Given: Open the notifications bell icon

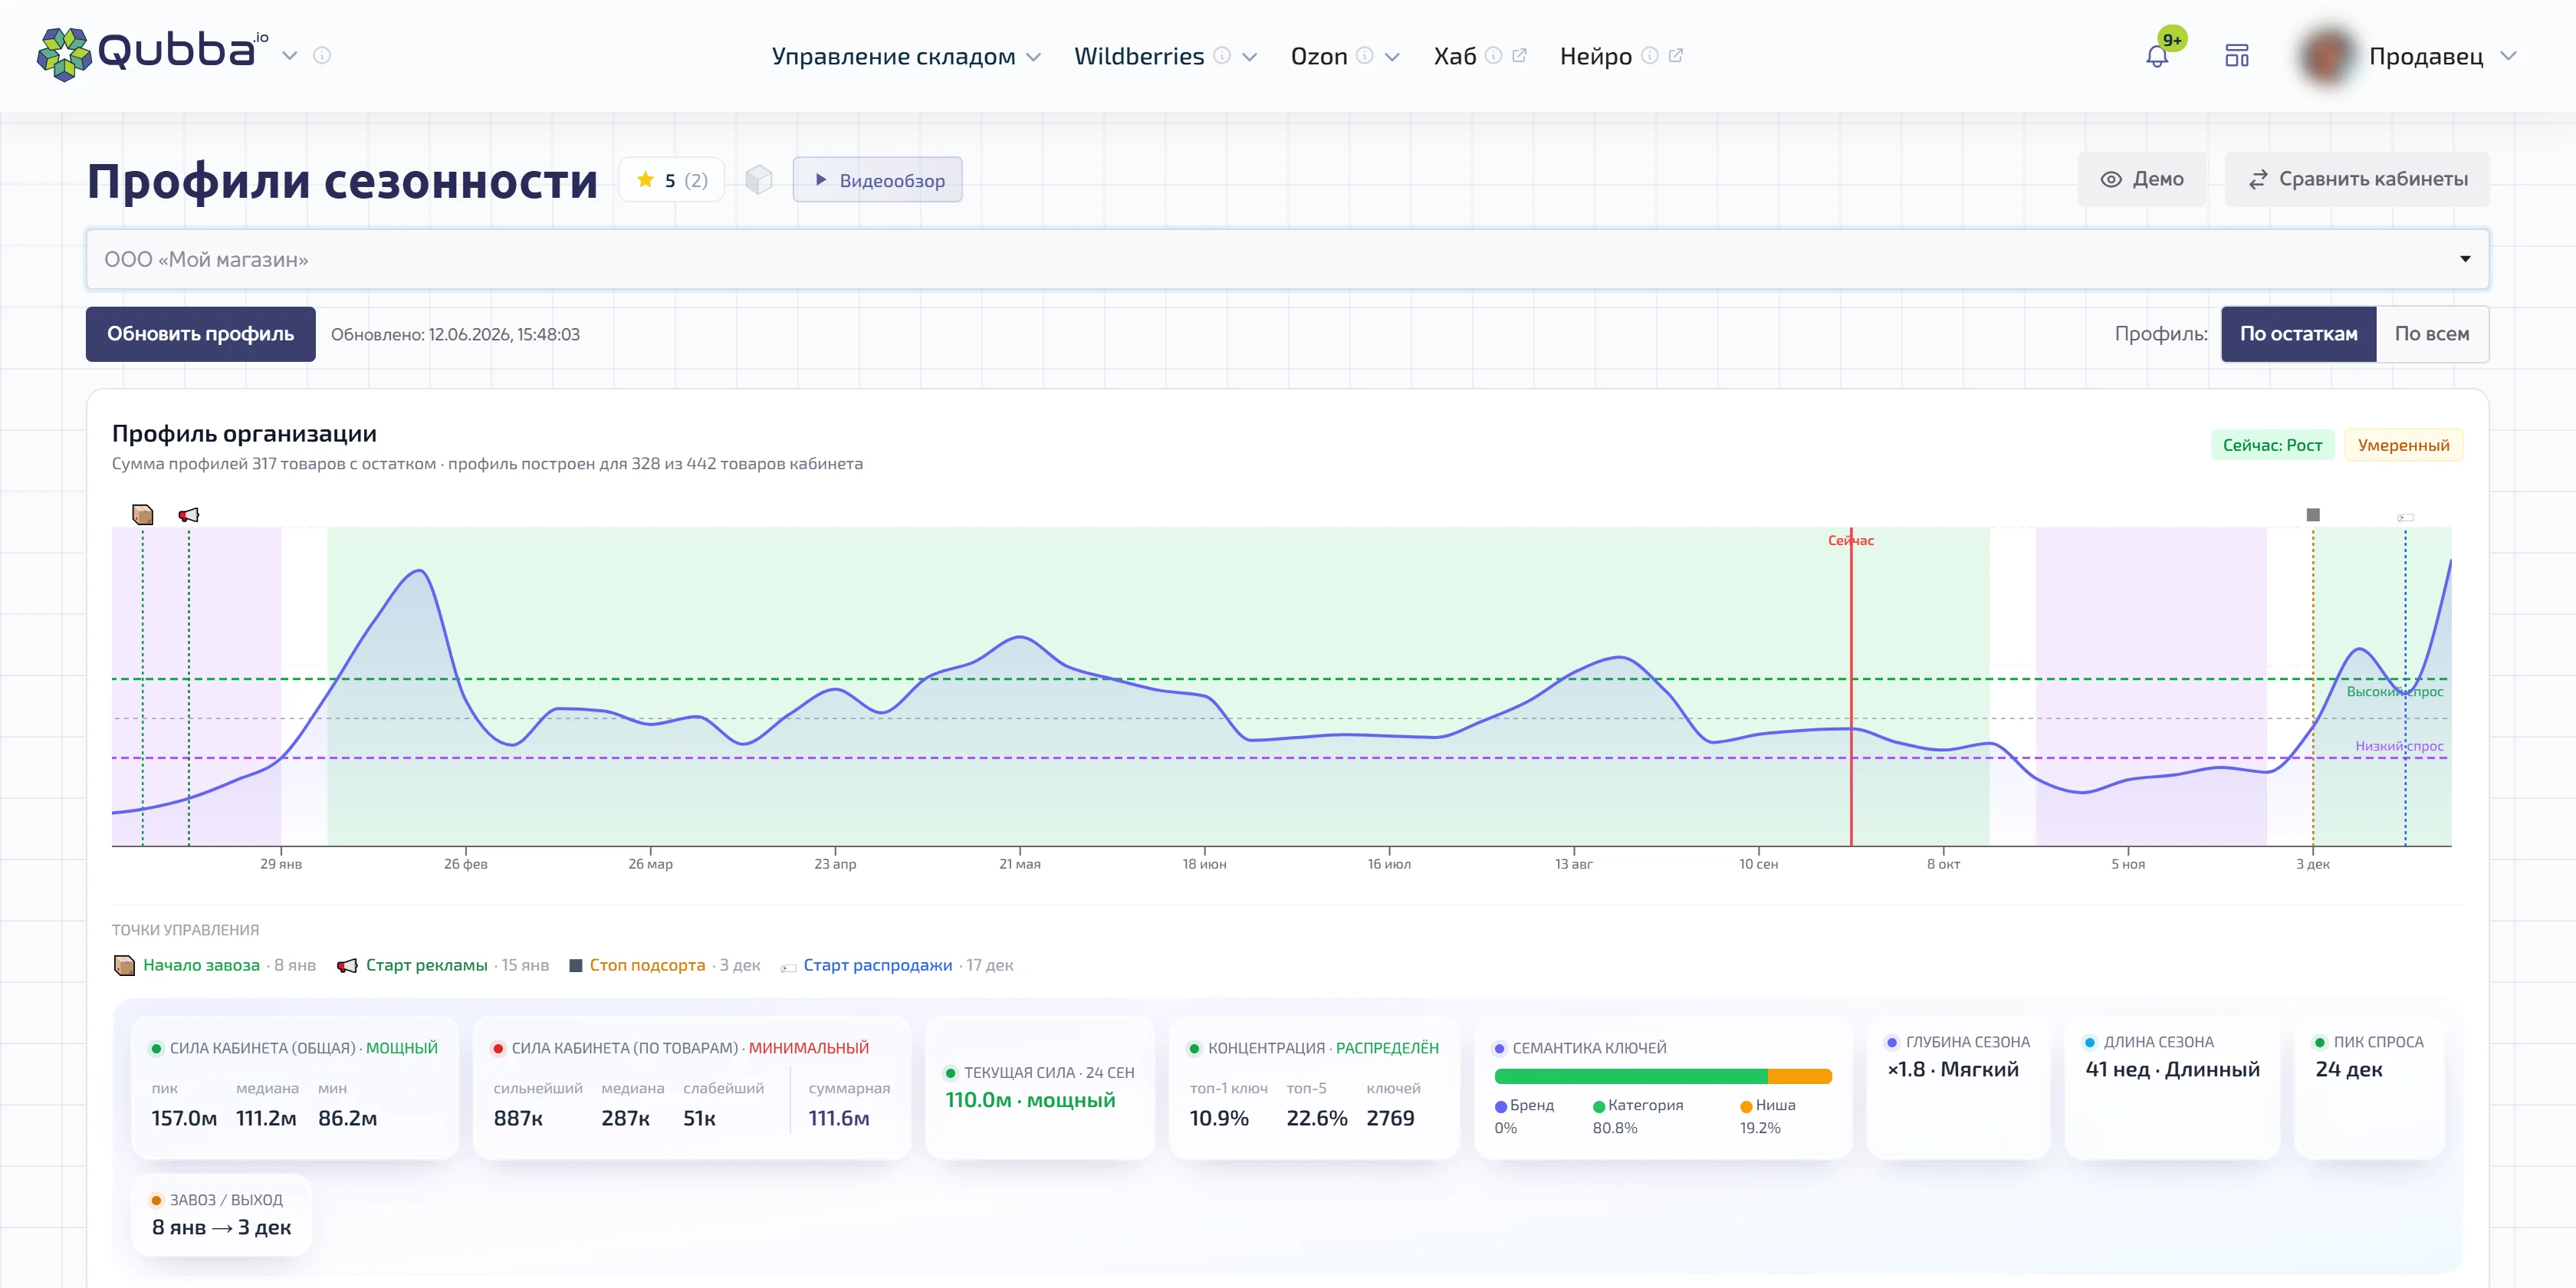Looking at the screenshot, I should pos(2157,56).
